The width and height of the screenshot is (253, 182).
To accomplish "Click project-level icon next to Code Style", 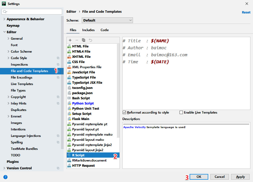I will 58,58.
